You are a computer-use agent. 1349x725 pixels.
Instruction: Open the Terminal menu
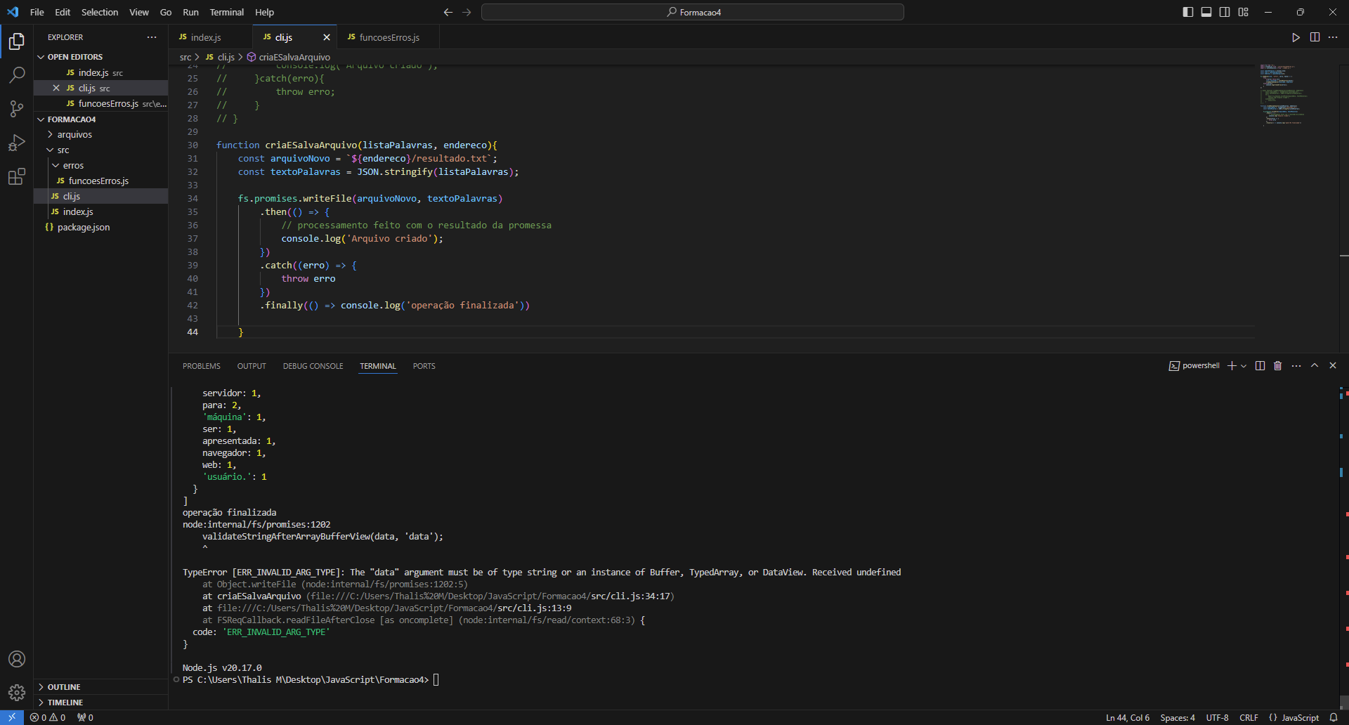pos(227,12)
